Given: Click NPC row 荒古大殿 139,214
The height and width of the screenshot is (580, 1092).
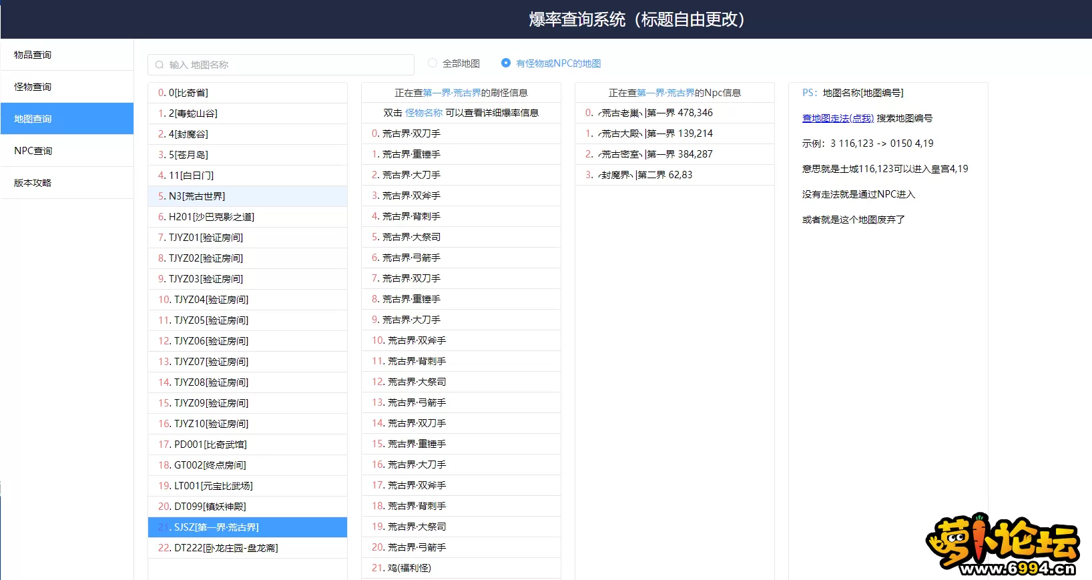Looking at the screenshot, I should click(675, 133).
